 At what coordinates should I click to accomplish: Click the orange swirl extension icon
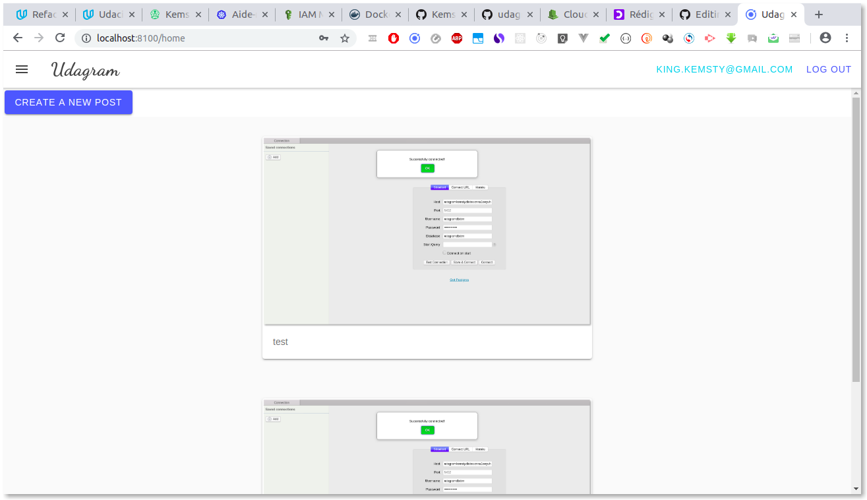(x=647, y=38)
